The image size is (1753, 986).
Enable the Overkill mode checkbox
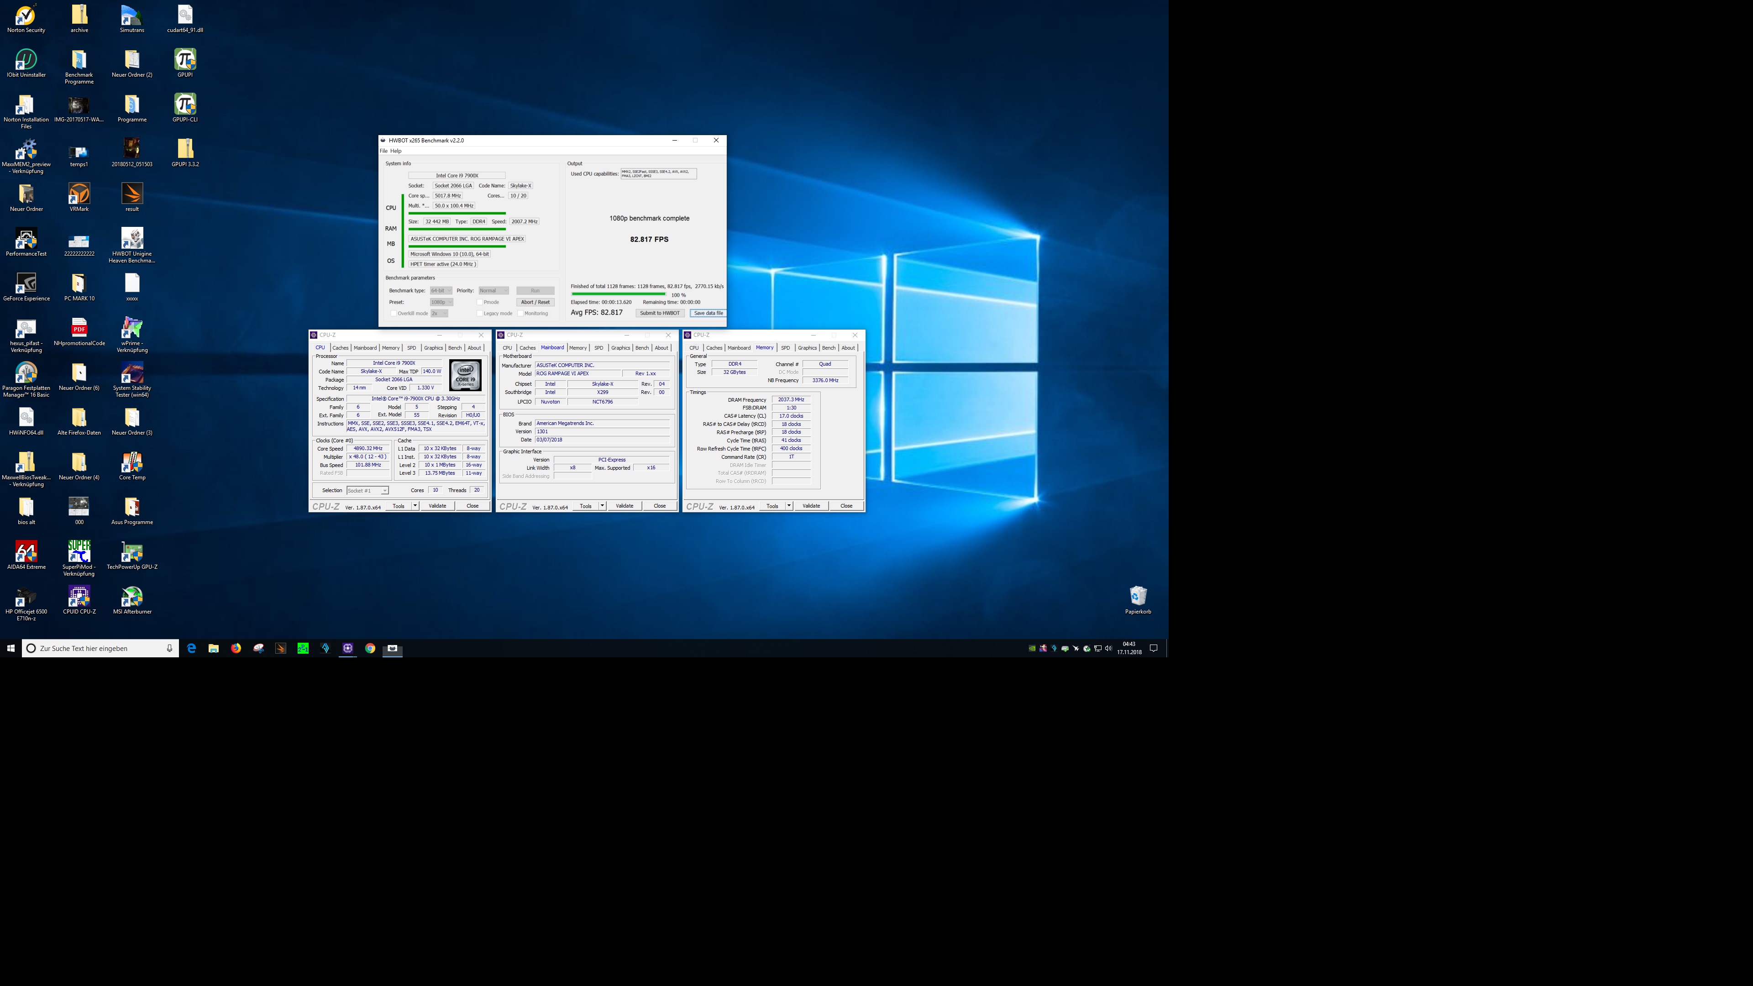(x=394, y=314)
